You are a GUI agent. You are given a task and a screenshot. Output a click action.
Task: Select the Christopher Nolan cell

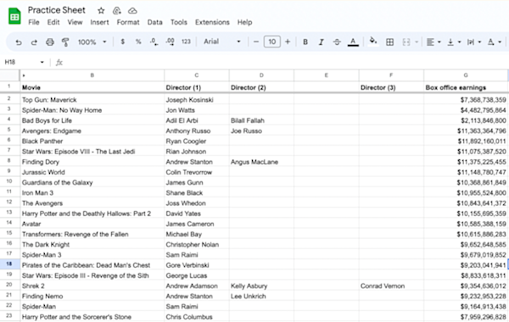point(197,245)
